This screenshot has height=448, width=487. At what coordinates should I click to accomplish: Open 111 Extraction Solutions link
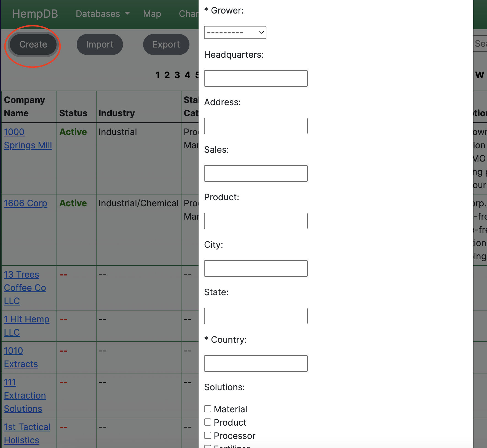click(25, 396)
